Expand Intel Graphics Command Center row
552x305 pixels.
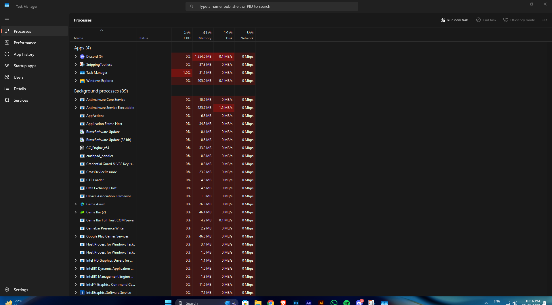tap(76, 285)
